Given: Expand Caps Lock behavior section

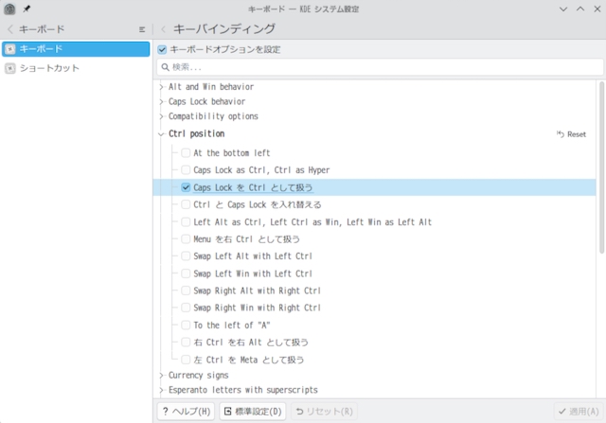Looking at the screenshot, I should (x=162, y=102).
